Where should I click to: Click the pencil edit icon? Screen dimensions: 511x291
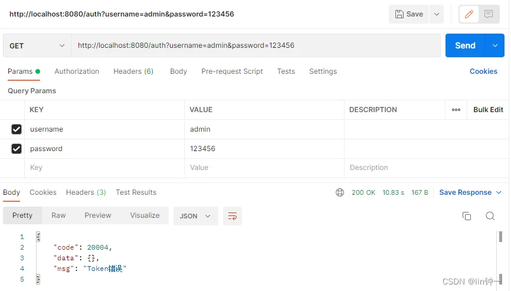tap(469, 14)
